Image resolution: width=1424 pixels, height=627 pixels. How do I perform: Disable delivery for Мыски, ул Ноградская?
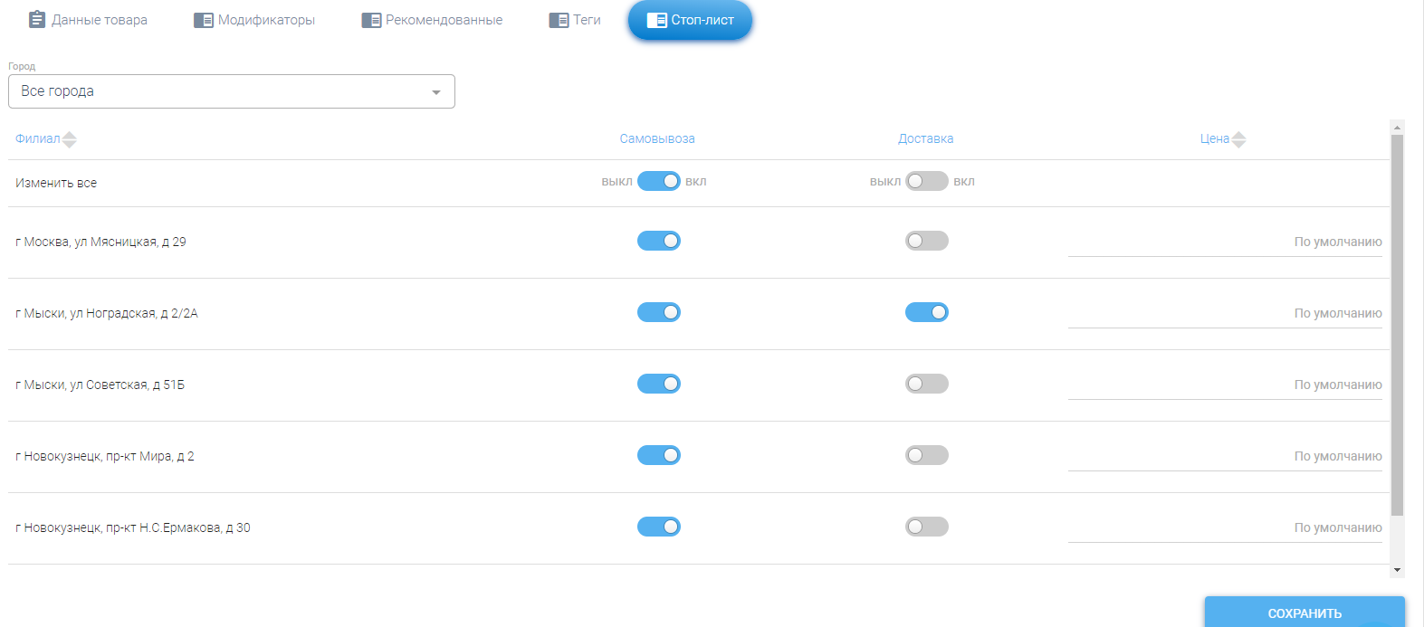927,312
